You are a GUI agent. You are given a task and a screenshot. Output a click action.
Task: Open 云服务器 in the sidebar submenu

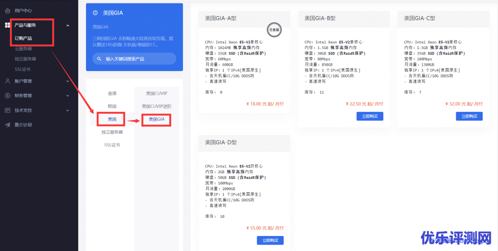pyautogui.click(x=23, y=49)
